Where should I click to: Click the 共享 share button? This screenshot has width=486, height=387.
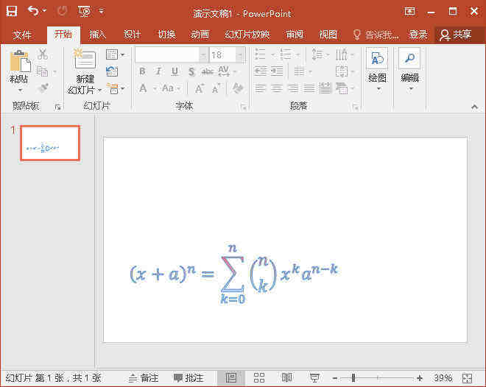[x=456, y=35]
